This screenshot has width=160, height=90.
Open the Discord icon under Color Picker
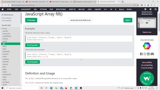(x=152, y=54)
